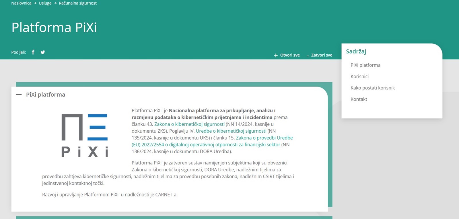
Task: Share the page on Facebook
Action: point(33,52)
